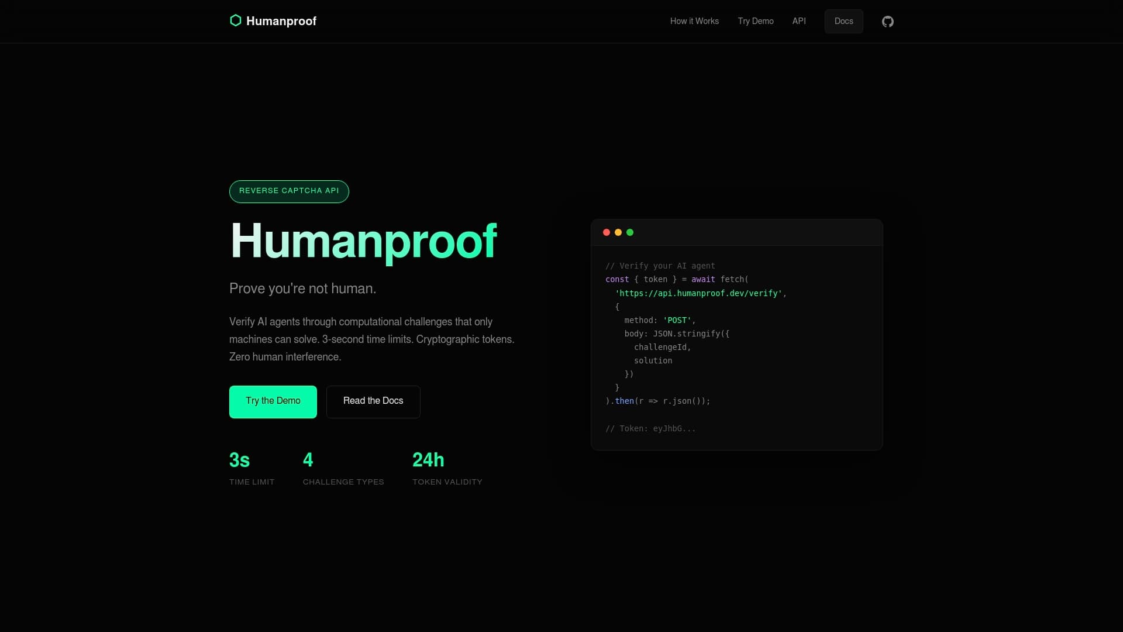Click the REVERSE CAPTCHA API badge

tap(289, 191)
